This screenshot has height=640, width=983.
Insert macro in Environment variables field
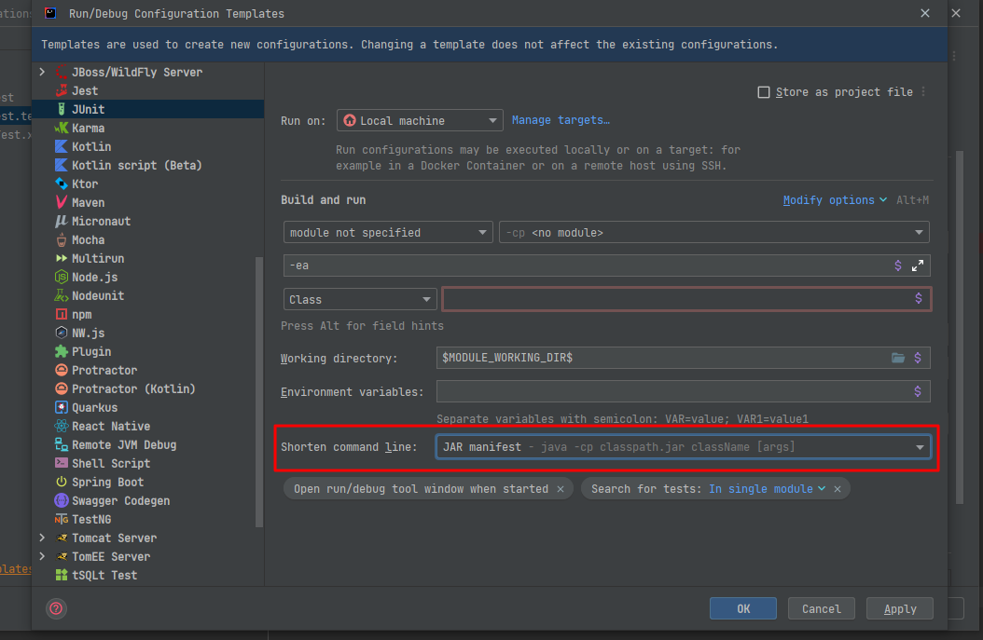tap(918, 391)
